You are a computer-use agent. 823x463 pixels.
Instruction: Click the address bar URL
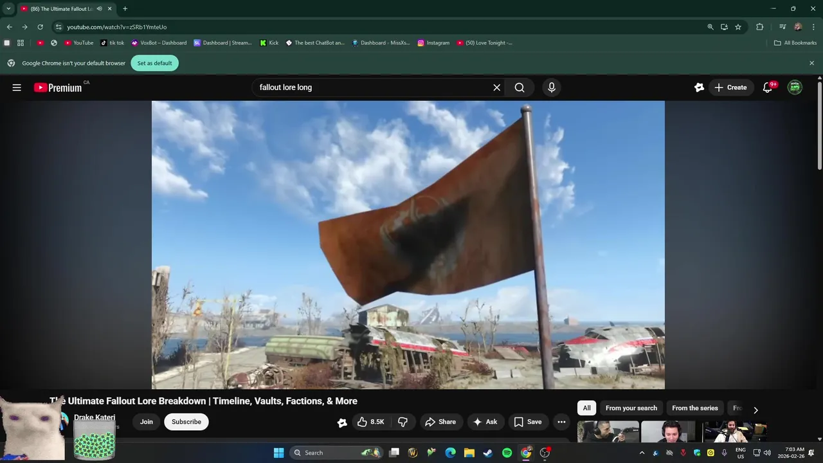tap(116, 27)
